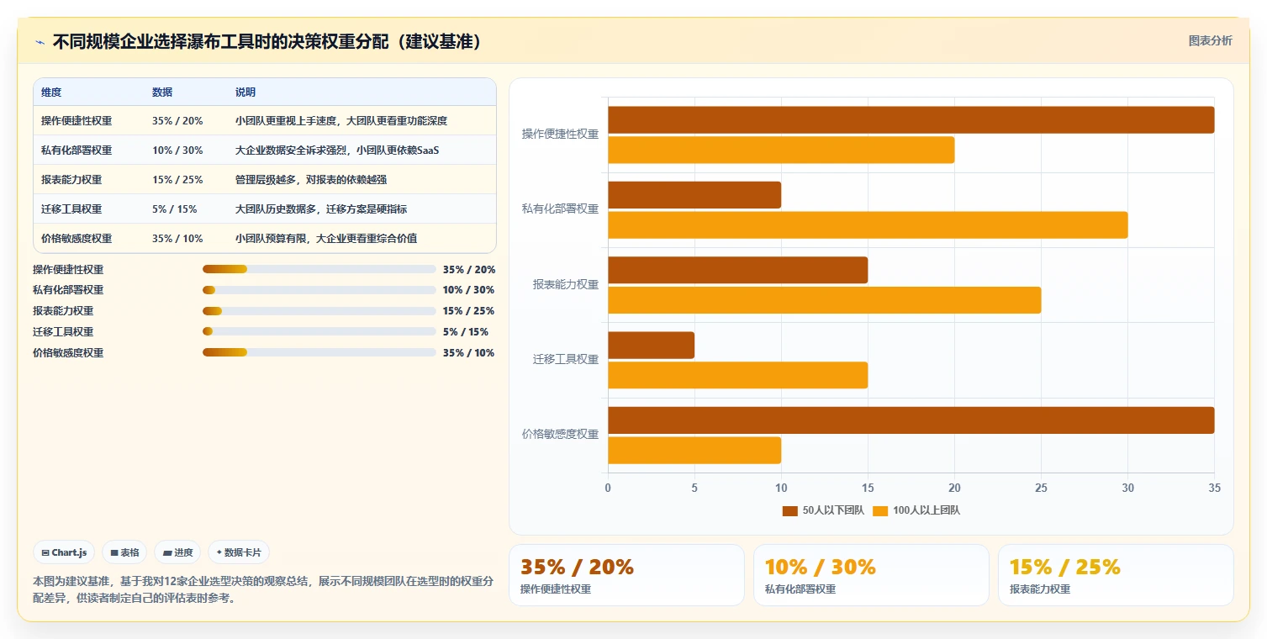
Task: Click the 50人以下 bar for 私有化部署权重
Action: click(x=694, y=195)
